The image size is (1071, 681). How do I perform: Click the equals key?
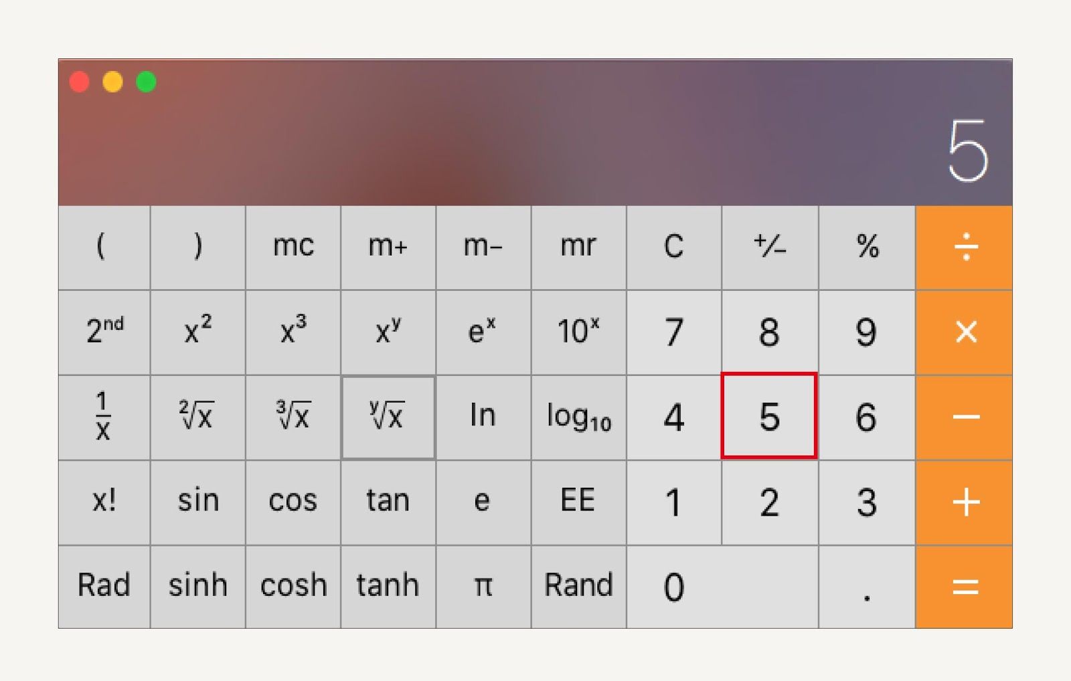(964, 587)
